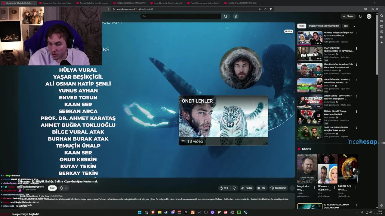This screenshot has height=216, width=385.
Task: Open Oluştur create menu
Action: [x=348, y=16]
